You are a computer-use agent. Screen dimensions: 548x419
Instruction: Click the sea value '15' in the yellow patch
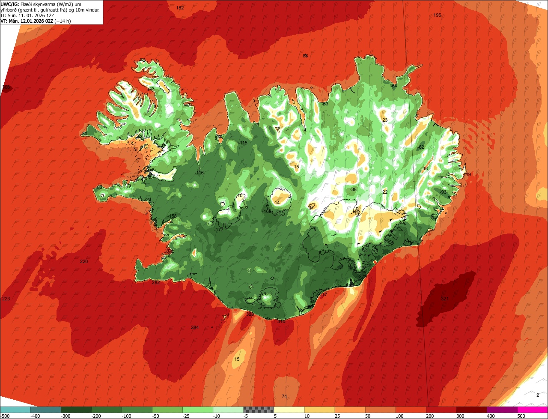coord(237,359)
